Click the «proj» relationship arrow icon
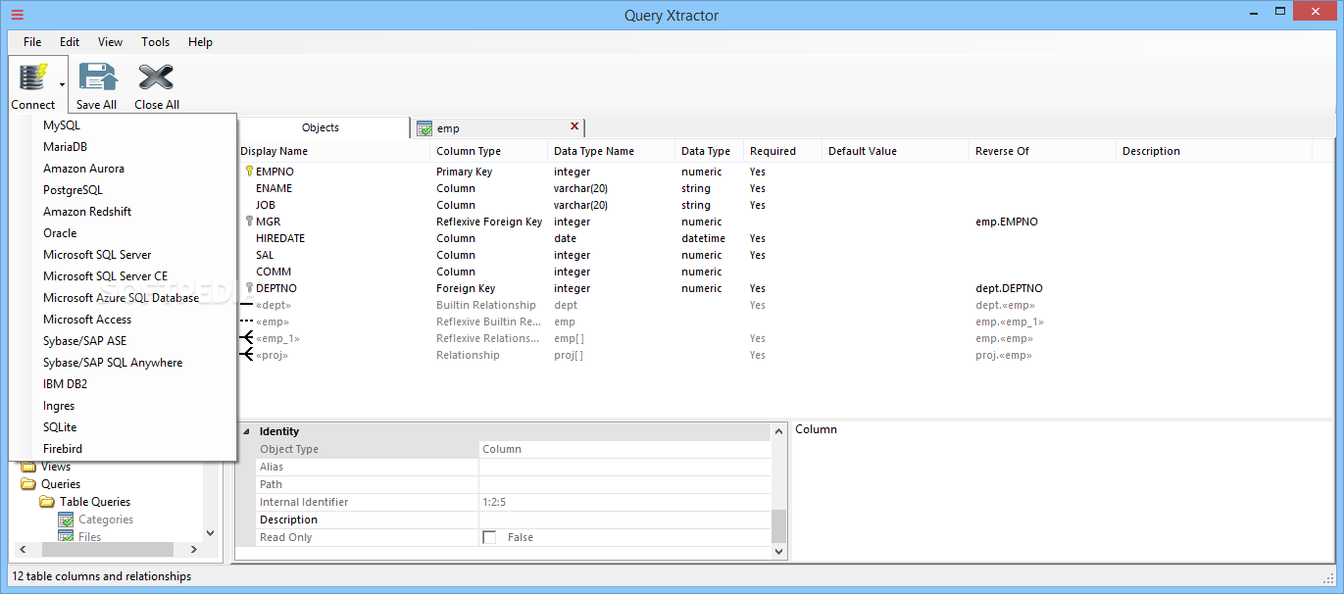This screenshot has height=594, width=1344. click(246, 355)
